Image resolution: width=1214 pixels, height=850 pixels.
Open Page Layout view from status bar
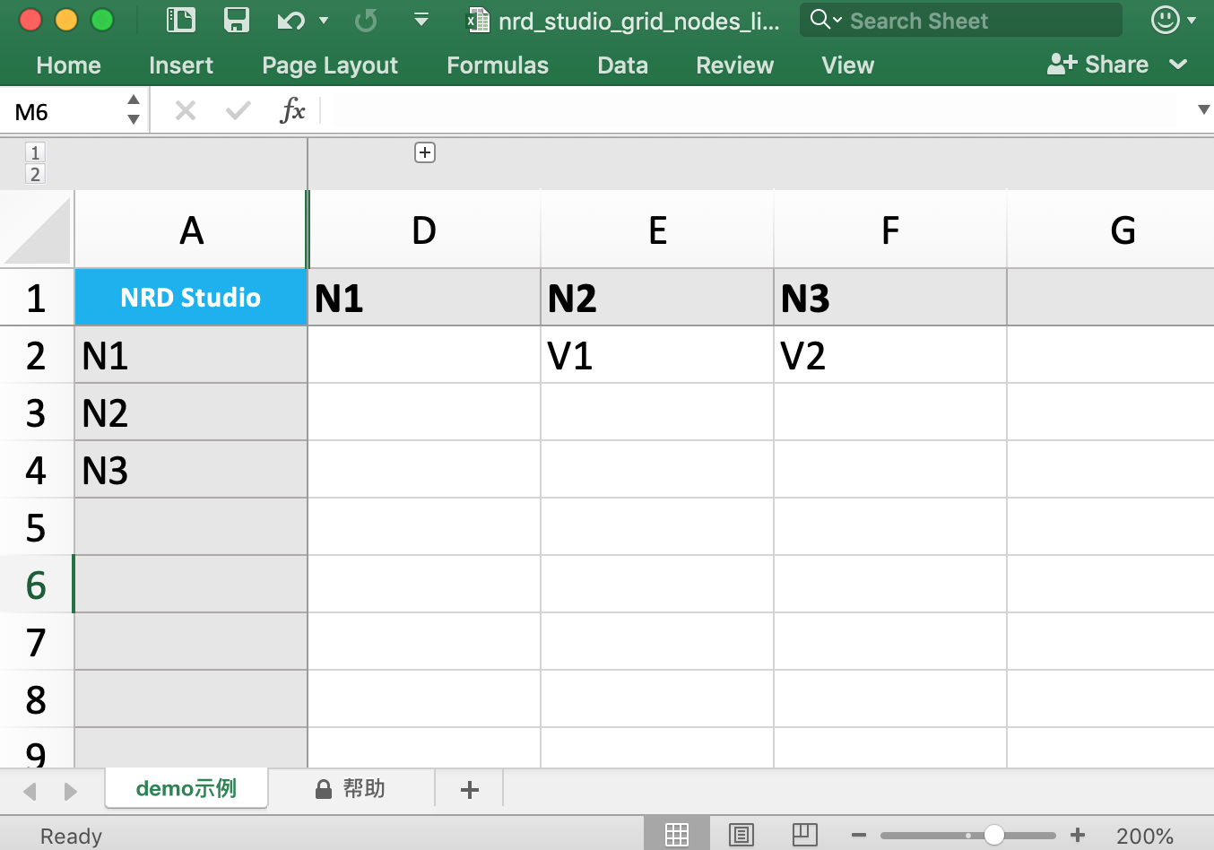tap(741, 835)
